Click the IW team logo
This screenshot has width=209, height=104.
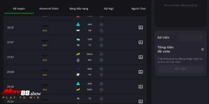point(78,30)
